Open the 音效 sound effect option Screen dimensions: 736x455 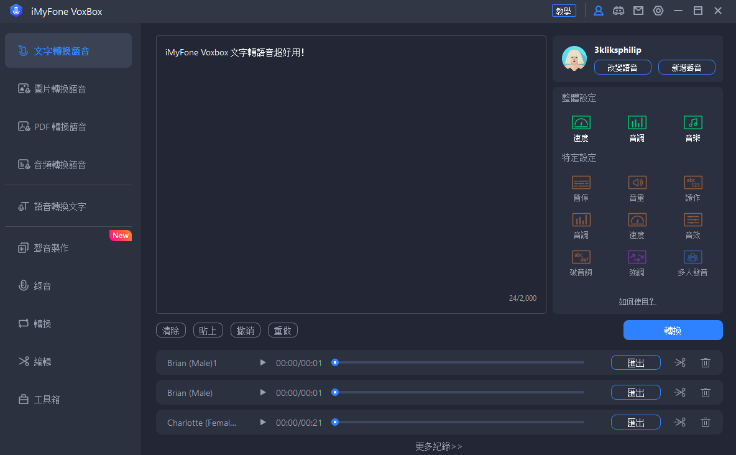(x=692, y=226)
